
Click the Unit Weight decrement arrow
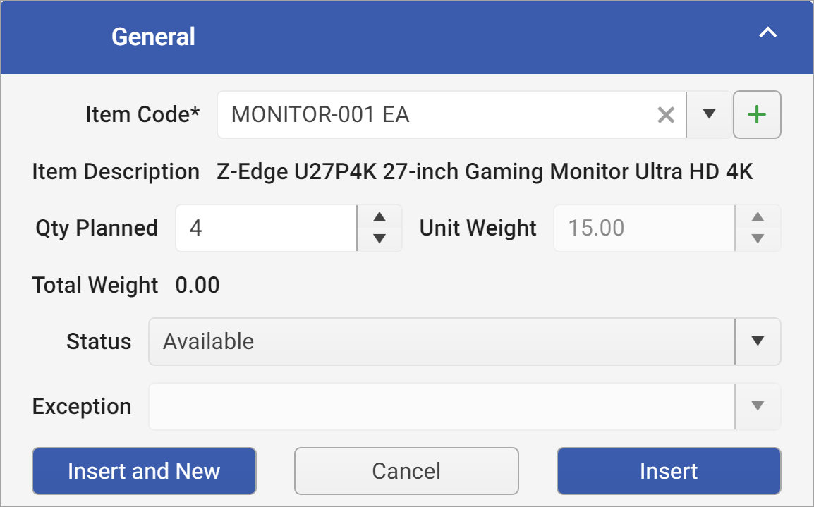click(758, 239)
